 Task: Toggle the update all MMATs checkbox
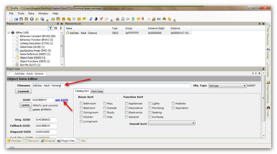(x=30, y=110)
